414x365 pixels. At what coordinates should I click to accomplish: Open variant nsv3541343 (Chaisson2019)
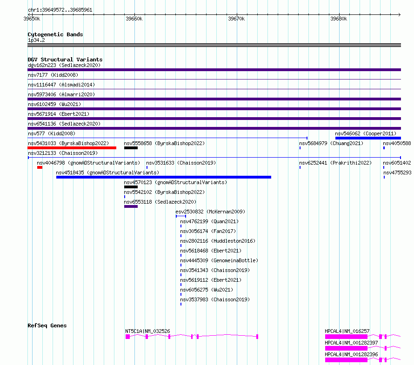[x=215, y=270]
